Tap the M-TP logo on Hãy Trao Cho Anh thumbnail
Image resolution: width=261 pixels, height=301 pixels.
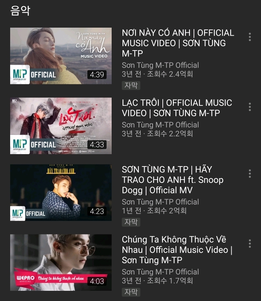(18, 213)
